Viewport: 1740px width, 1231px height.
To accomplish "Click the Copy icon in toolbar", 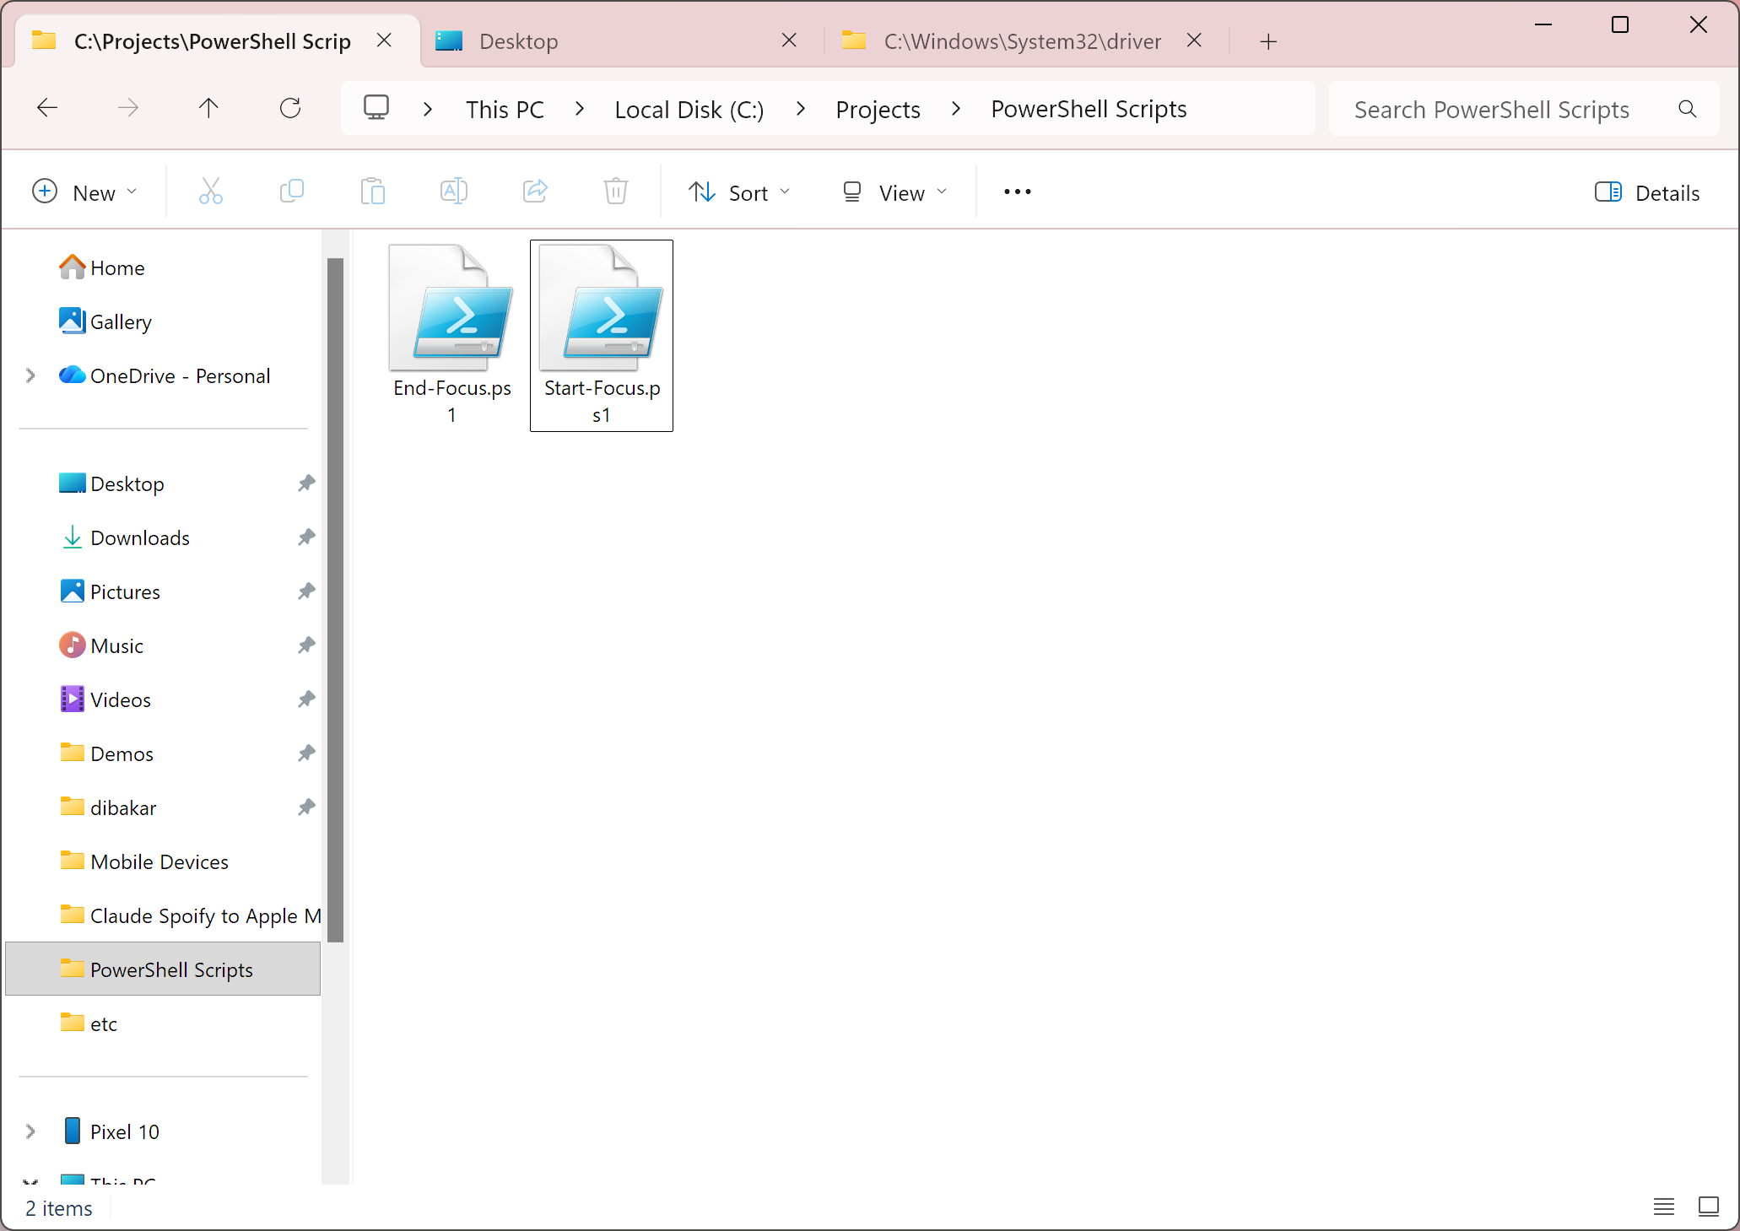I will point(291,192).
